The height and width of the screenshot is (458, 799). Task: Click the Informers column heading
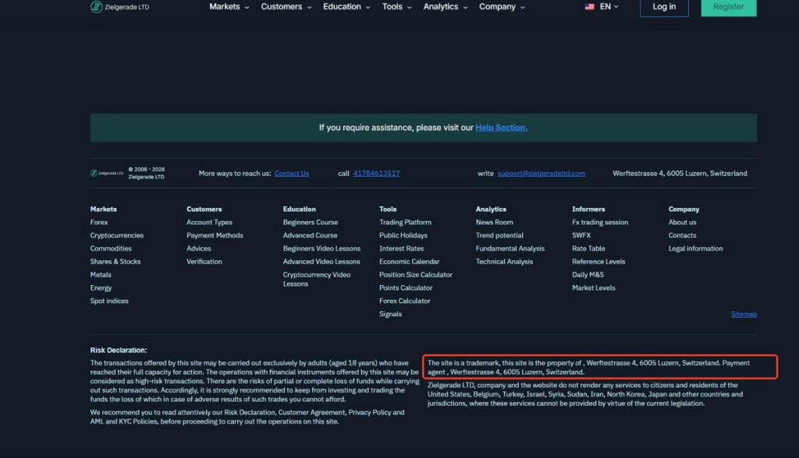point(588,210)
